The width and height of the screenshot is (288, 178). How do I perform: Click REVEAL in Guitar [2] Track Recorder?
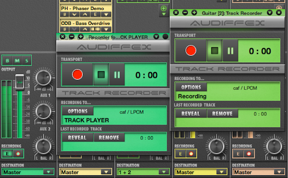191,114
